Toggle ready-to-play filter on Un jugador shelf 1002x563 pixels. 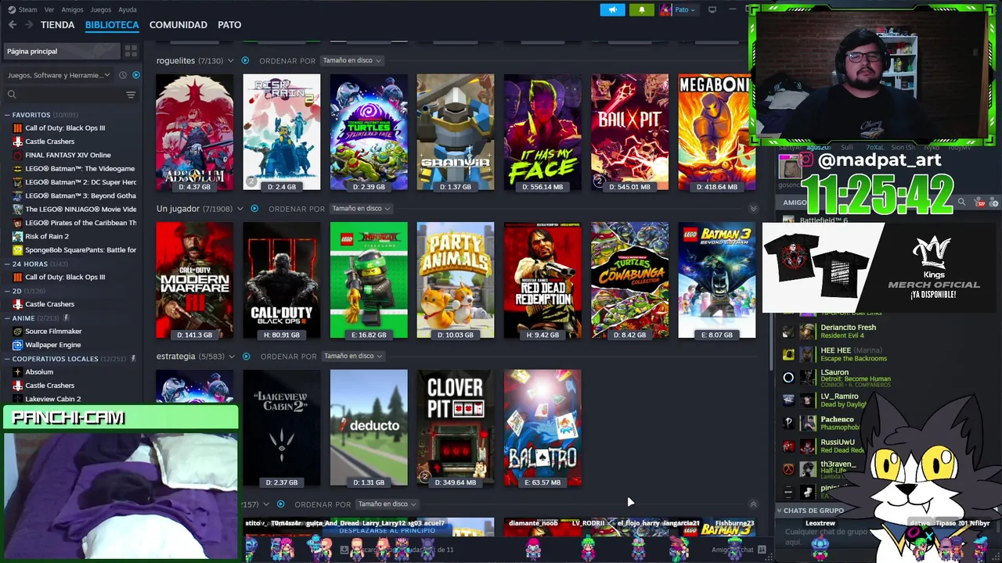(x=254, y=208)
